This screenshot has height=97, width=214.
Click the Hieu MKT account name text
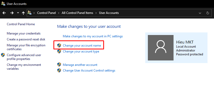click(185, 42)
